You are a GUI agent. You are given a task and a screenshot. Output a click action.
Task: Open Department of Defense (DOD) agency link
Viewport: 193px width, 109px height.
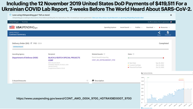point(25,57)
